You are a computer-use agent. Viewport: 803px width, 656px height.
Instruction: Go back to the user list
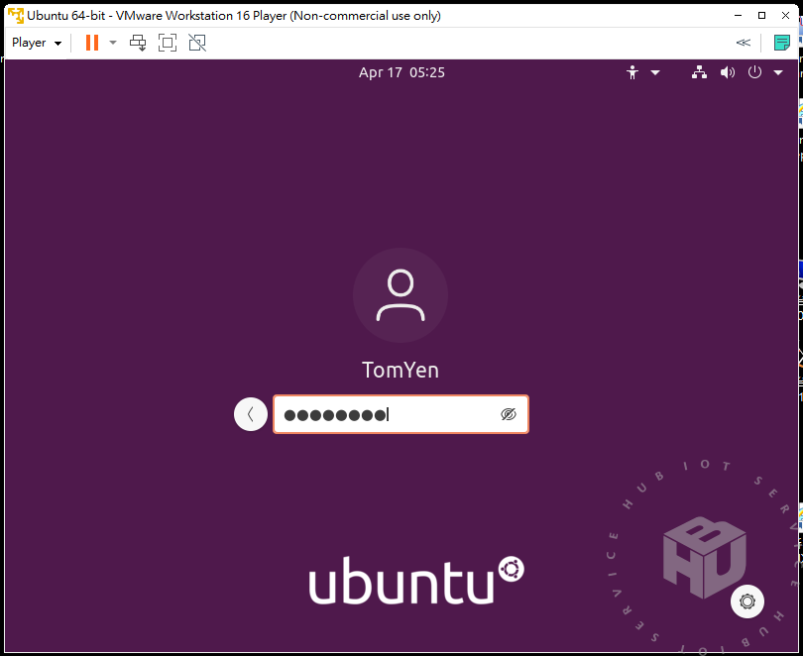coord(251,414)
